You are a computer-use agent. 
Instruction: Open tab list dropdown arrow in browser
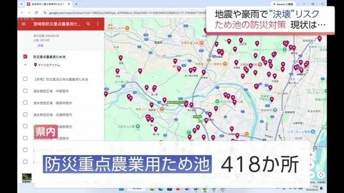pos(21,4)
